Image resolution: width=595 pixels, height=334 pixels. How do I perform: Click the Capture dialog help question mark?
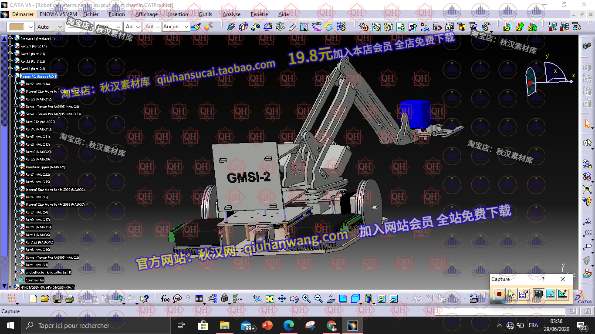point(543,279)
